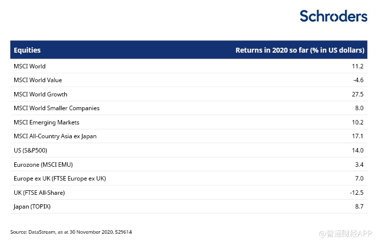This screenshot has height=243, width=377.
Task: Click the MSCI Emerging Markets label
Action: click(x=46, y=122)
